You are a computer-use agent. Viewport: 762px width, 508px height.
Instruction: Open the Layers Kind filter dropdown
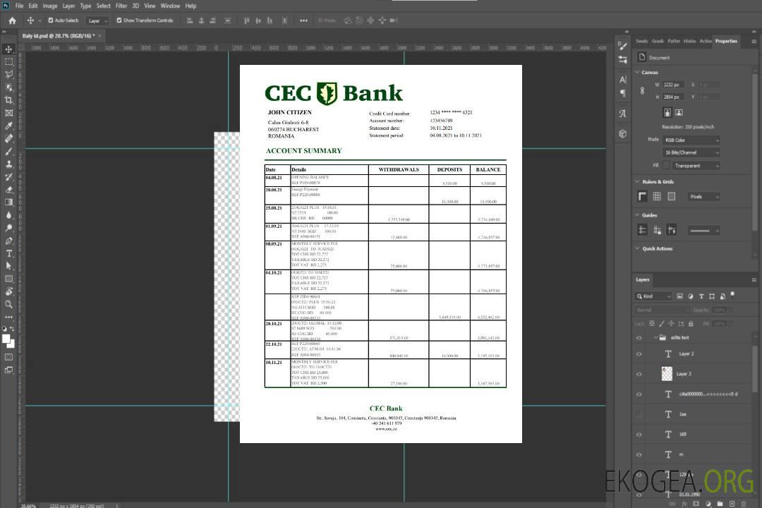653,296
